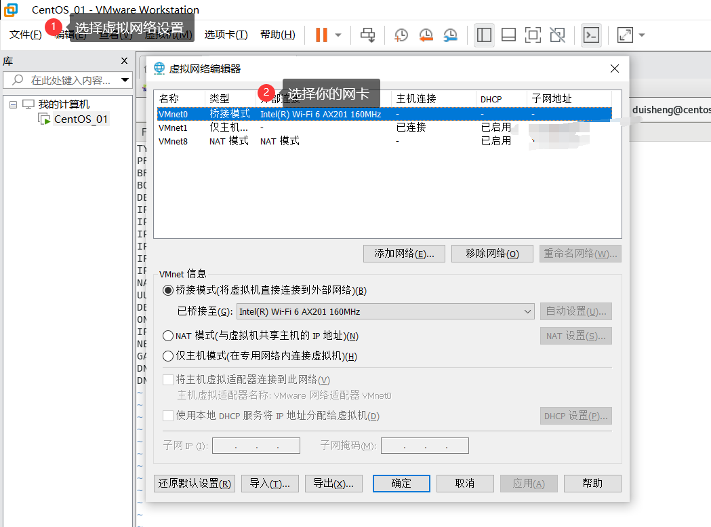Sort by the 主机连接 column header
The height and width of the screenshot is (527, 711).
click(433, 98)
